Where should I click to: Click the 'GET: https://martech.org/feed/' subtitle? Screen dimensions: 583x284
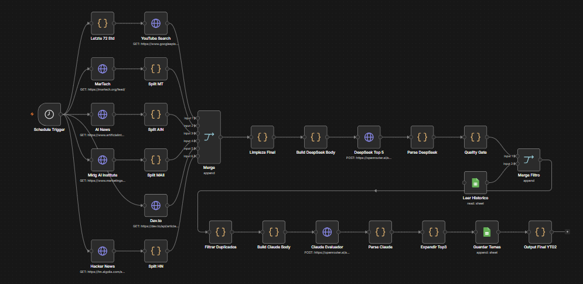pyautogui.click(x=103, y=89)
